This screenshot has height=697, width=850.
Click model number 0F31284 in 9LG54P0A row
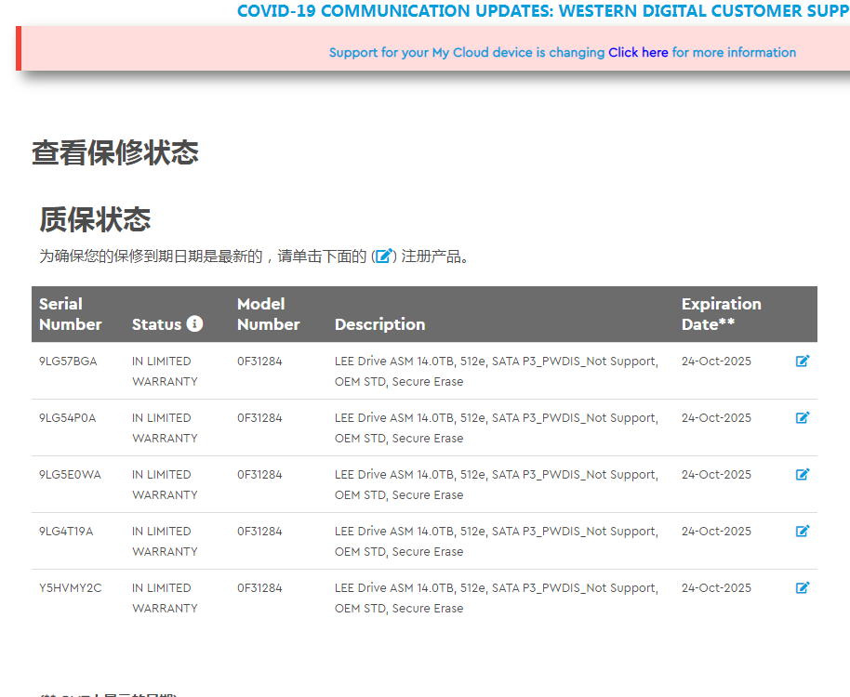point(259,418)
